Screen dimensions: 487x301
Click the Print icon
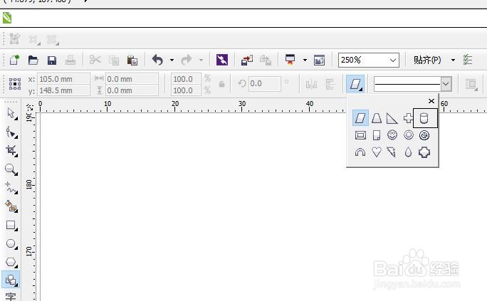(x=70, y=60)
